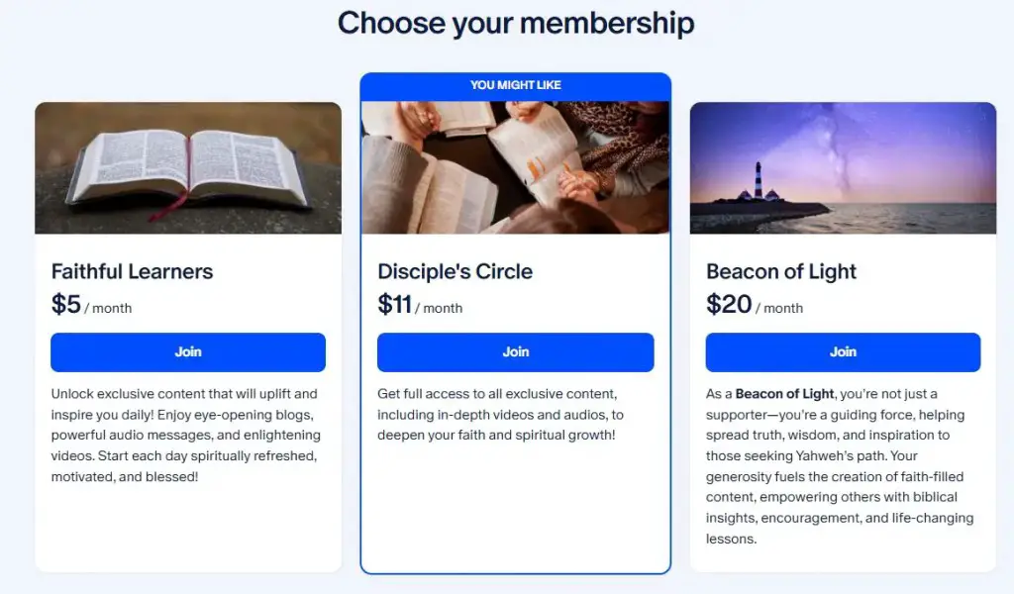Select the Disciple's Circle description text
The width and height of the screenshot is (1014, 594).
[515, 414]
